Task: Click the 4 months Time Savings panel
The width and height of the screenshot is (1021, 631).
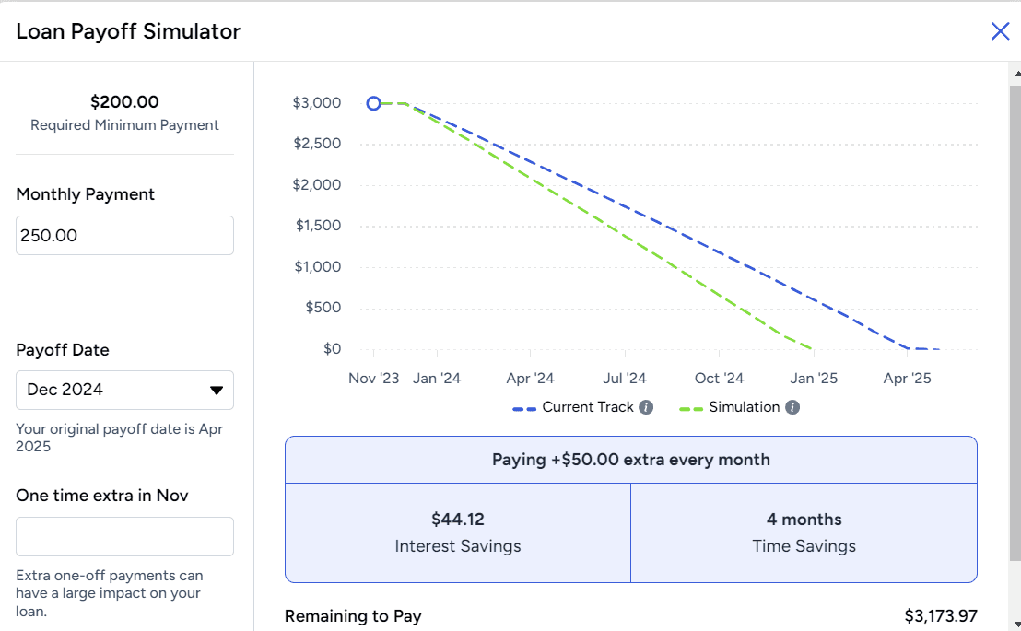Action: pos(804,532)
